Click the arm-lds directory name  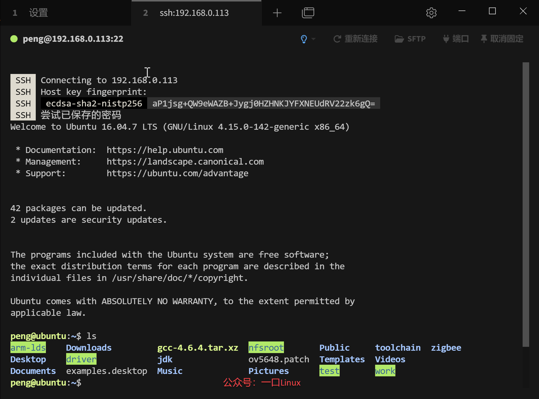(28, 348)
